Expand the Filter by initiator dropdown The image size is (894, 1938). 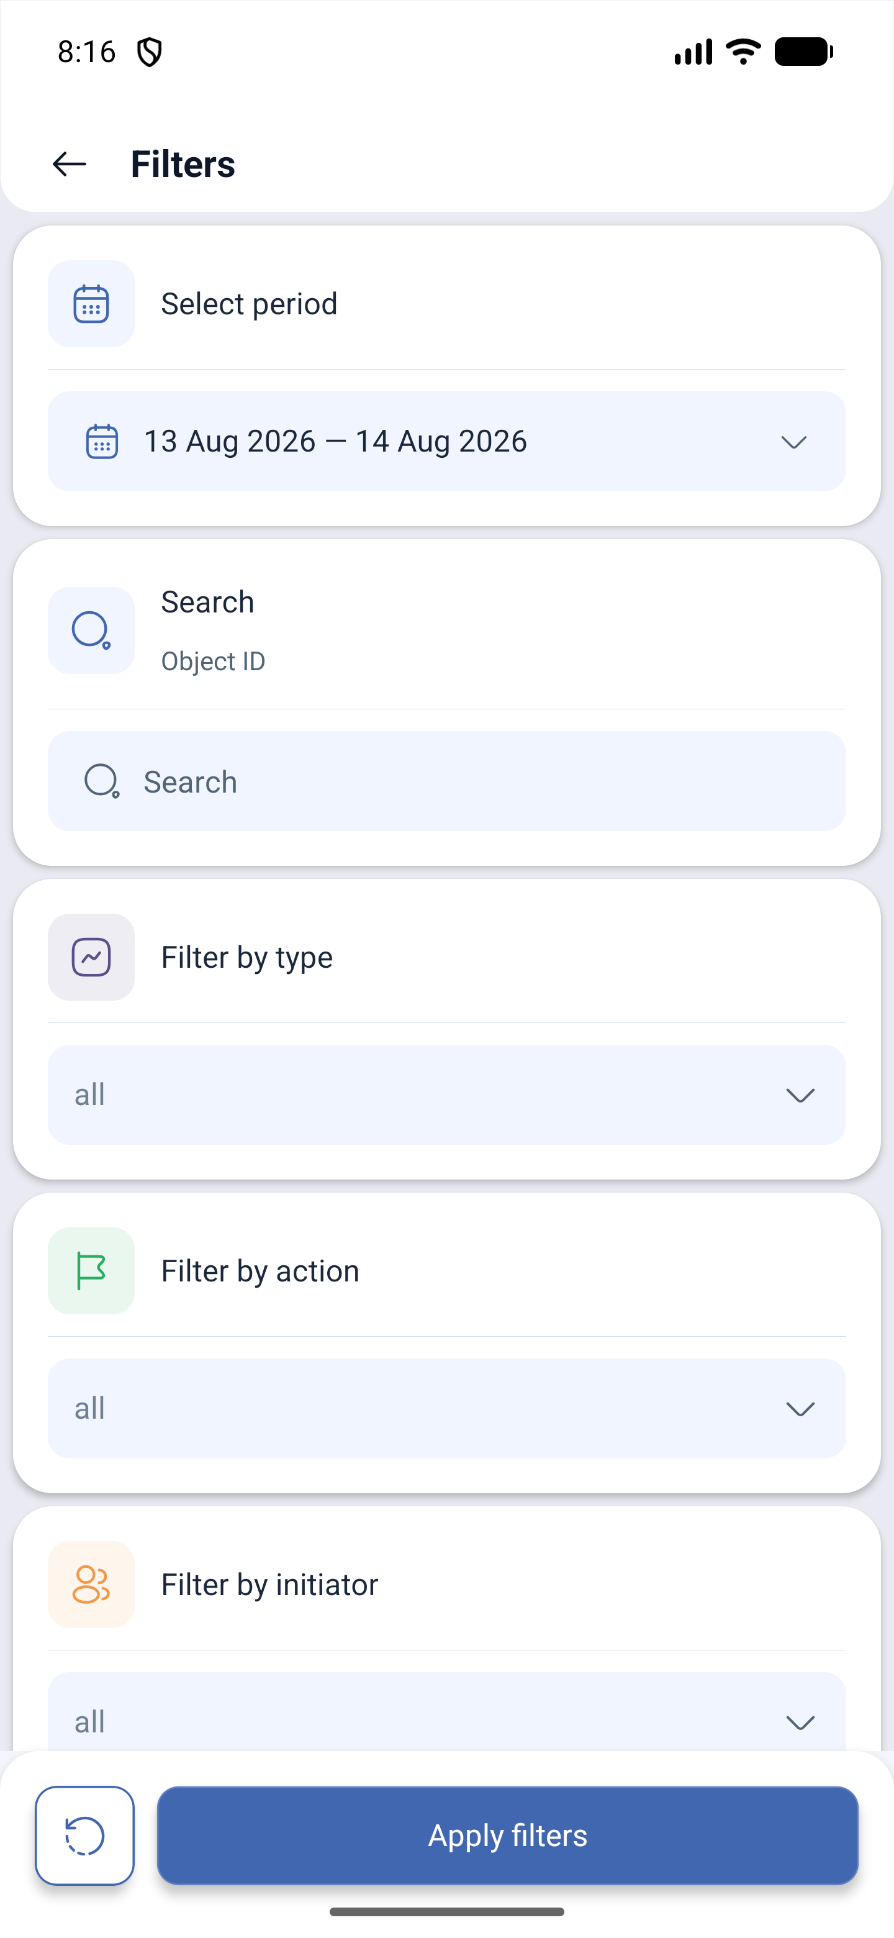[x=446, y=1715]
